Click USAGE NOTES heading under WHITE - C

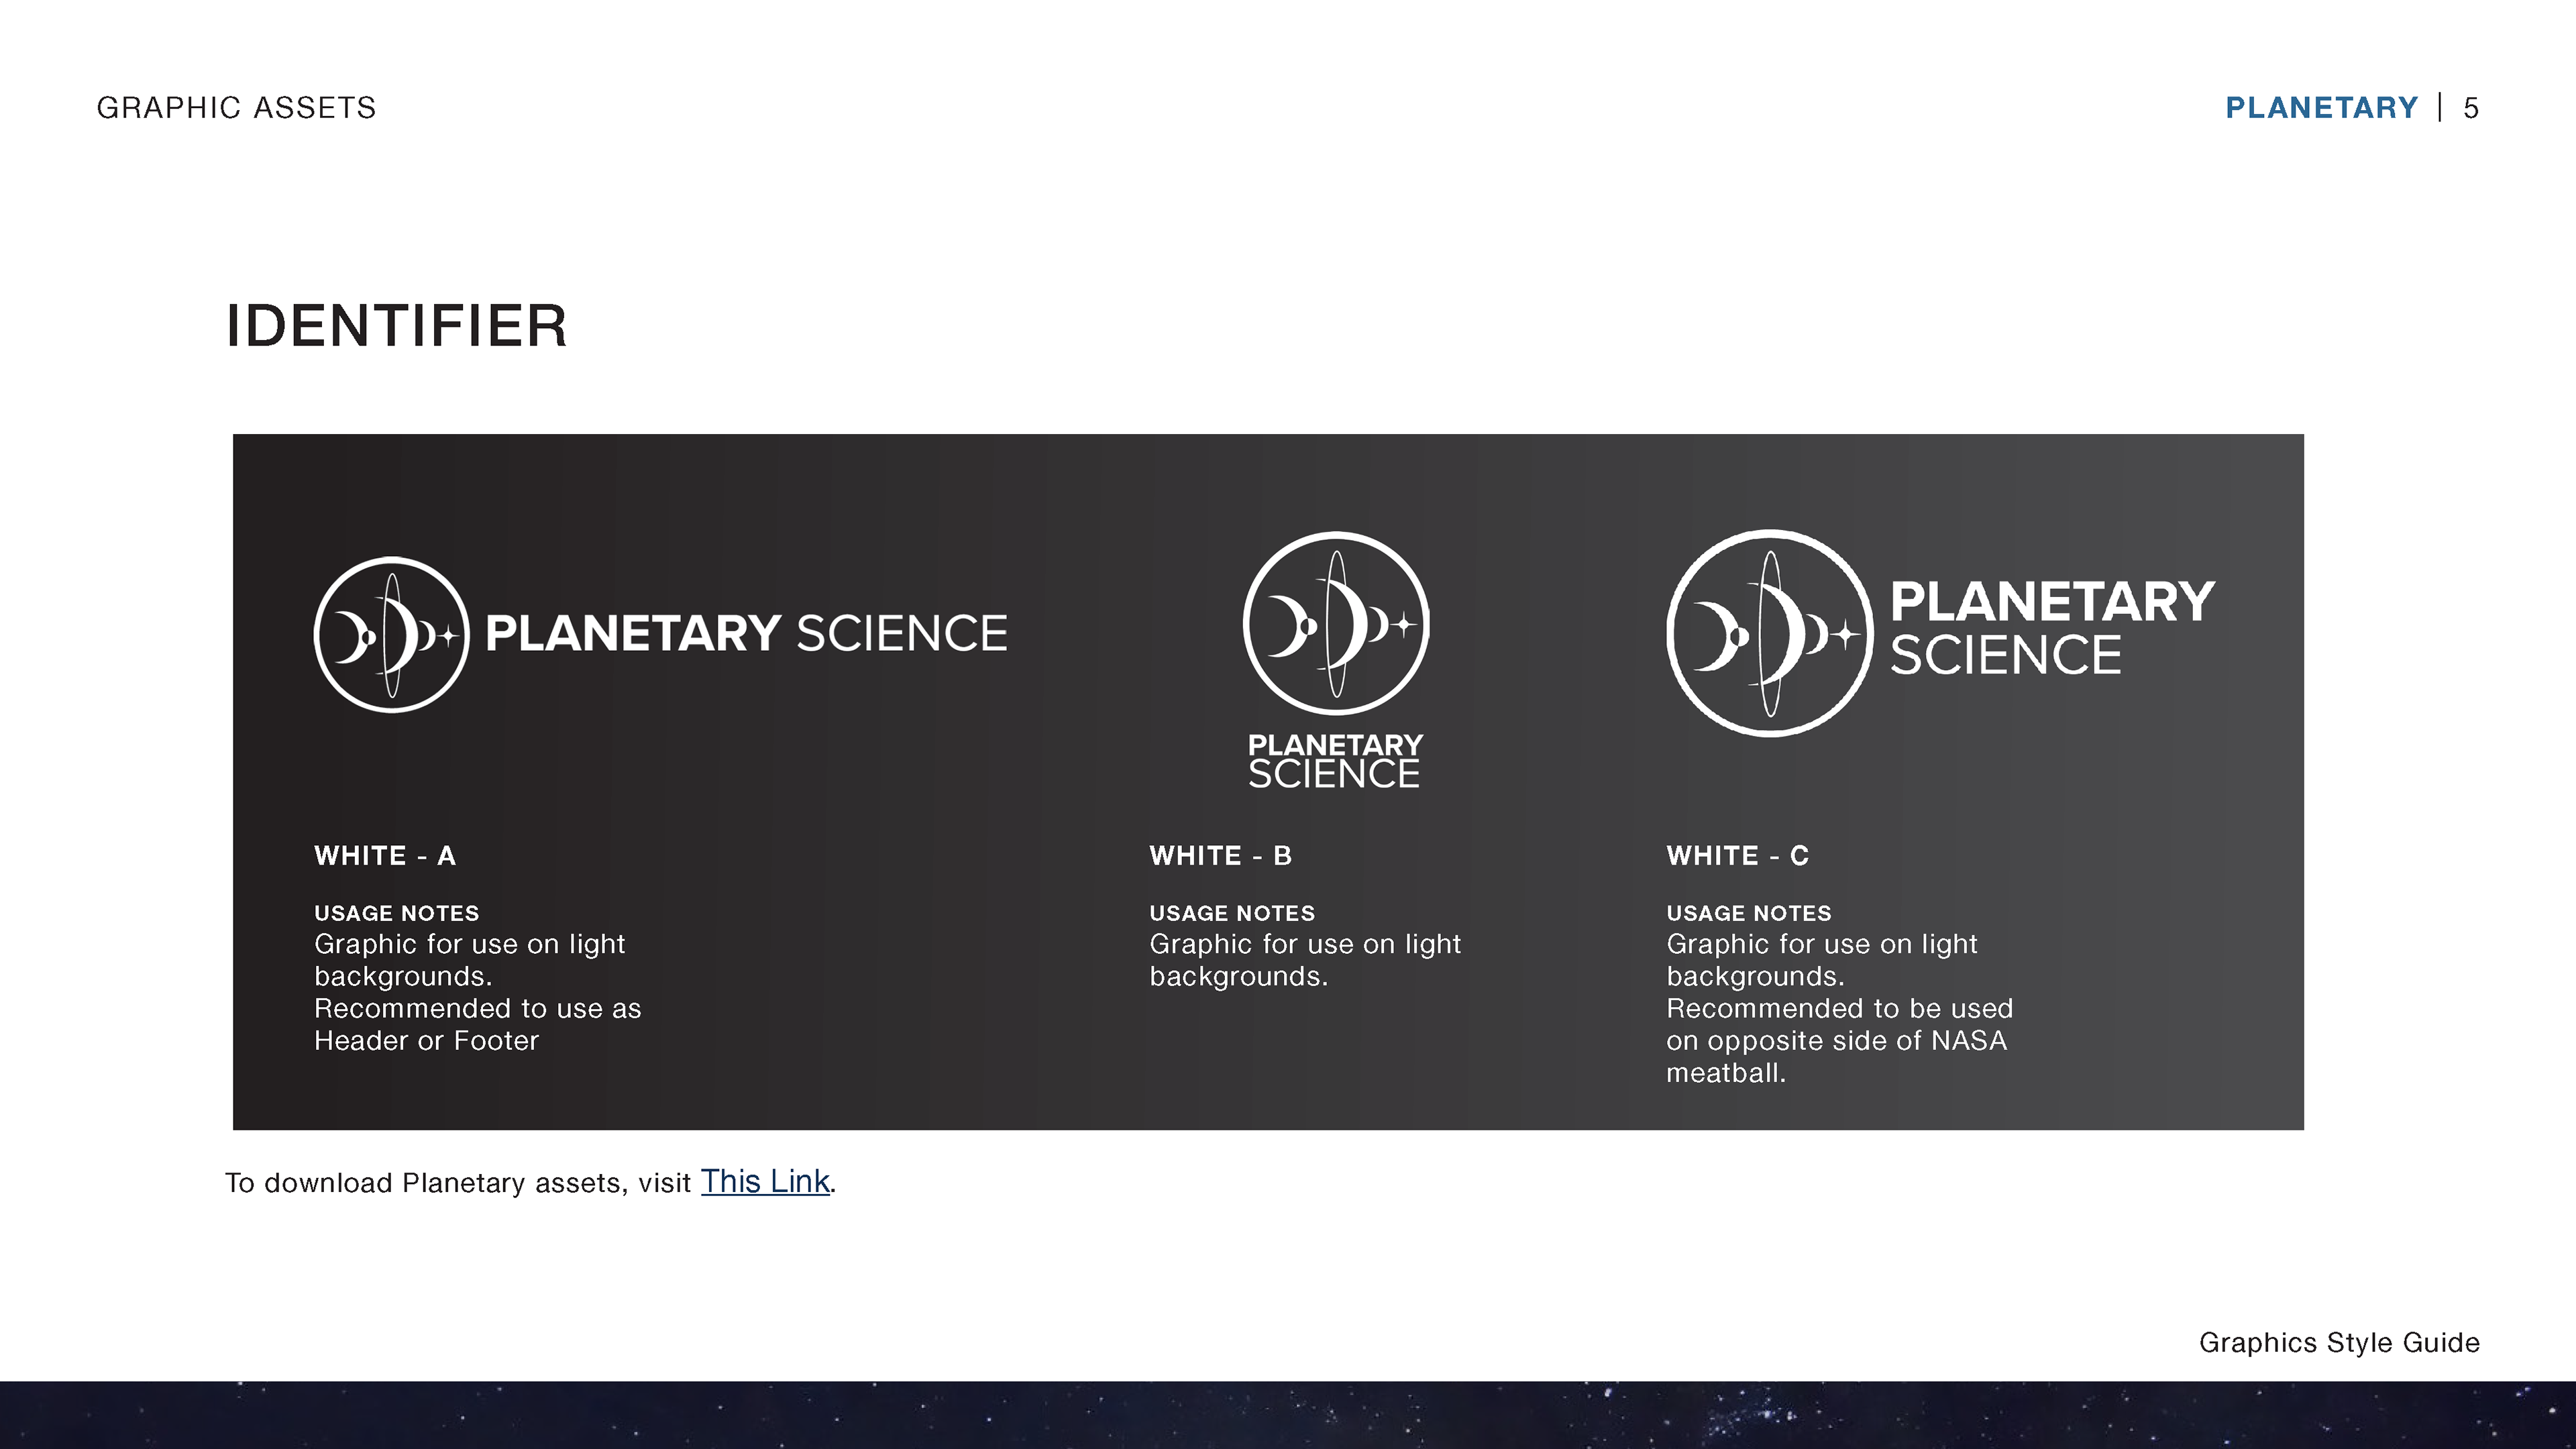(1749, 913)
